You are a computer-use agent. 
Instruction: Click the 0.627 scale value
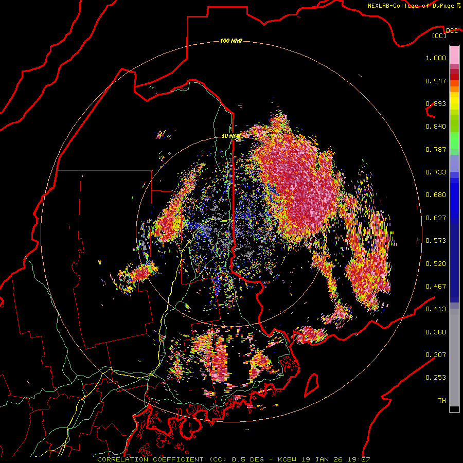(x=436, y=218)
